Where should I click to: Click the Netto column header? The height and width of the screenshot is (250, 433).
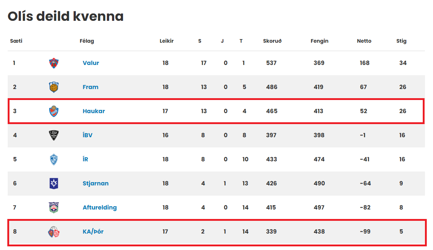pyautogui.click(x=364, y=41)
